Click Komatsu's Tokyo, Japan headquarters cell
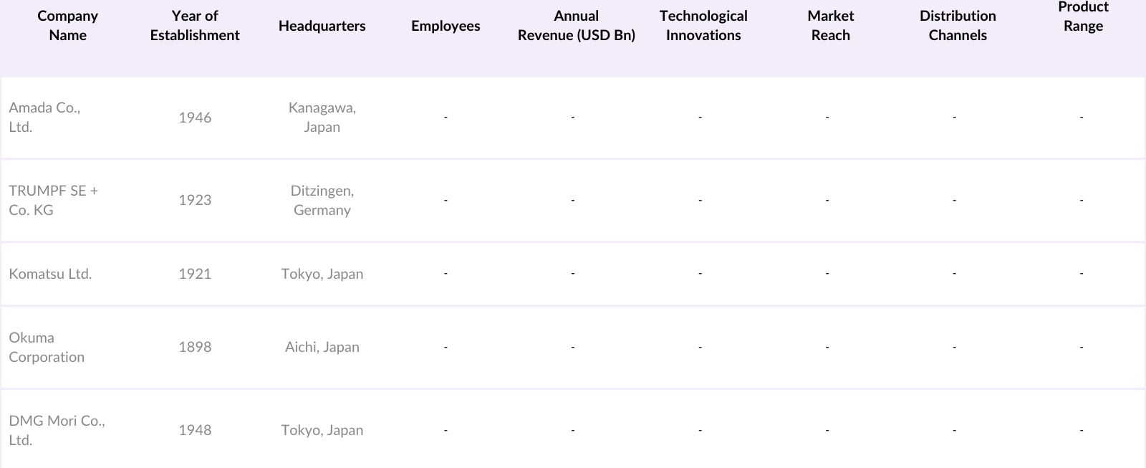Viewport: 1146px width, 468px height. [x=322, y=274]
